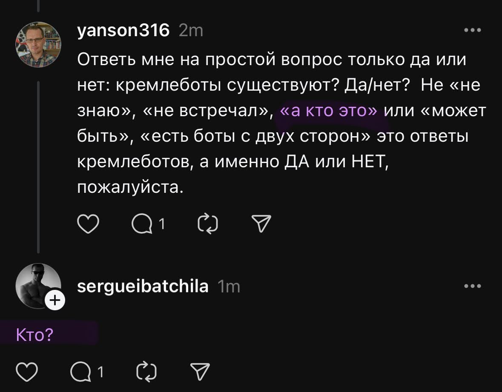Viewport: 502px width, 392px height.
Task: Like the sergueibatchila reply with the heart
Action: pos(26,372)
